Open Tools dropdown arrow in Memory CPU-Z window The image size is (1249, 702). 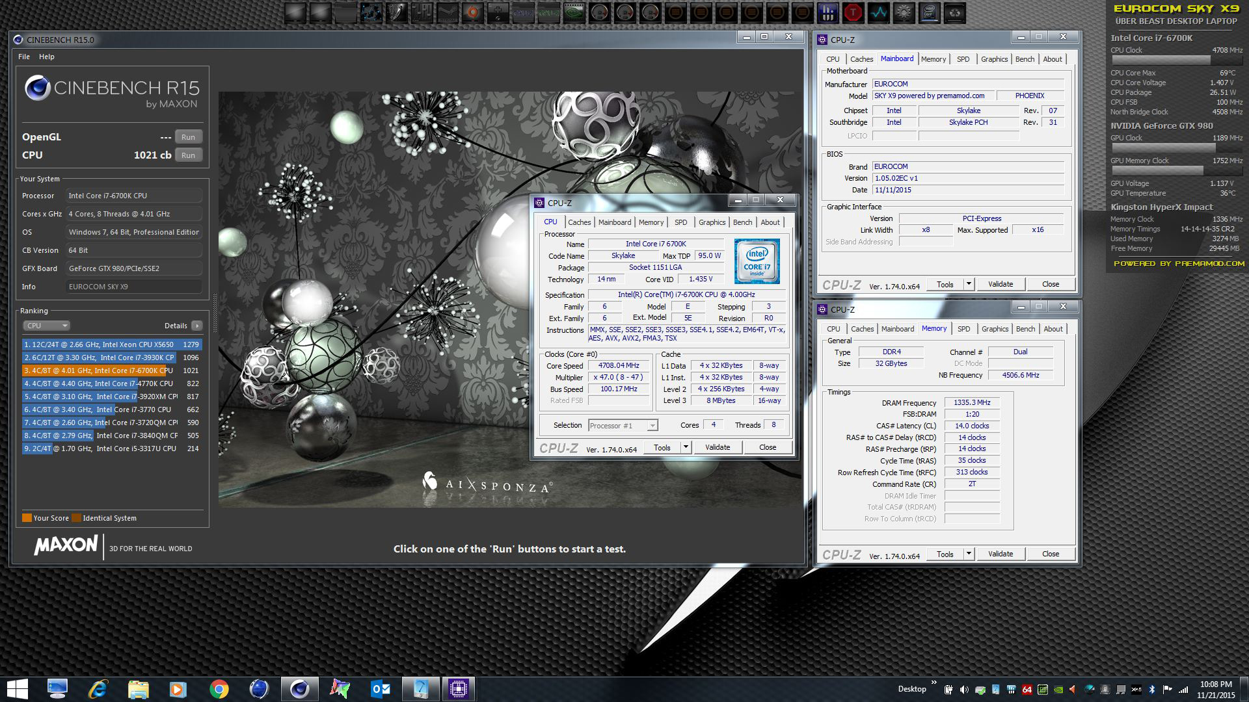[x=968, y=554]
